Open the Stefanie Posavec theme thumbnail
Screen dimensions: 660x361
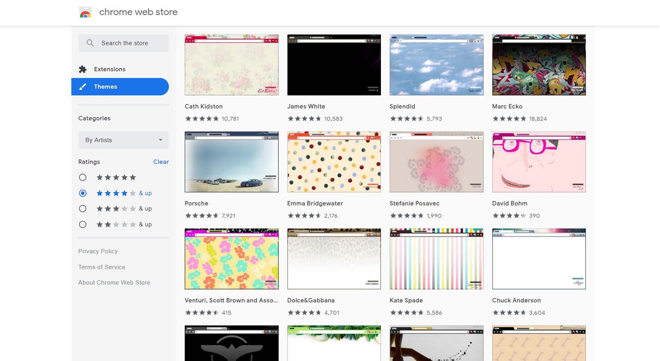pyautogui.click(x=437, y=162)
